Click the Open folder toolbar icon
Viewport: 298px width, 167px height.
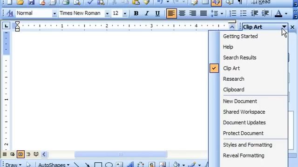pyautogui.click(x=20, y=2)
